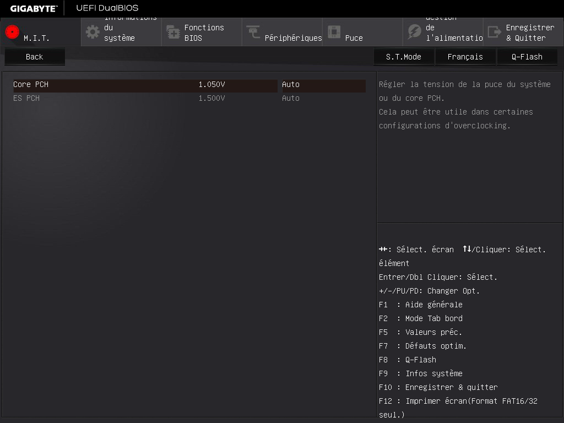Switch to Informations du système tab

click(x=121, y=32)
